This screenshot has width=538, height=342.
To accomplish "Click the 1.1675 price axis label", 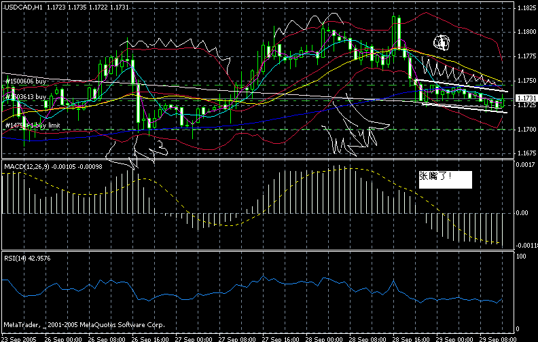I will [527, 153].
